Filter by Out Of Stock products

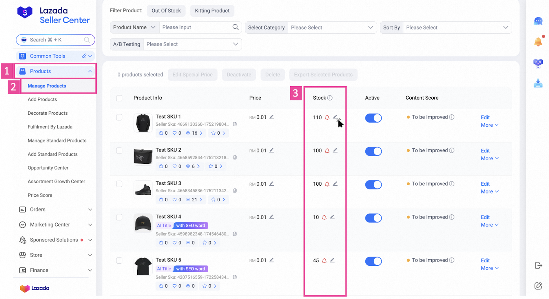click(166, 11)
